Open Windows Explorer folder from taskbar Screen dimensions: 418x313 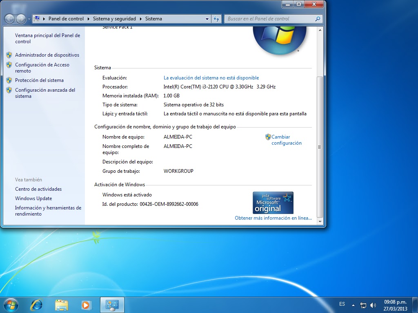[x=61, y=305]
